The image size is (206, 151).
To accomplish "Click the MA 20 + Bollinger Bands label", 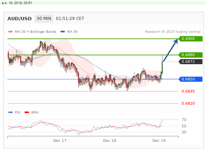I will (36, 31).
